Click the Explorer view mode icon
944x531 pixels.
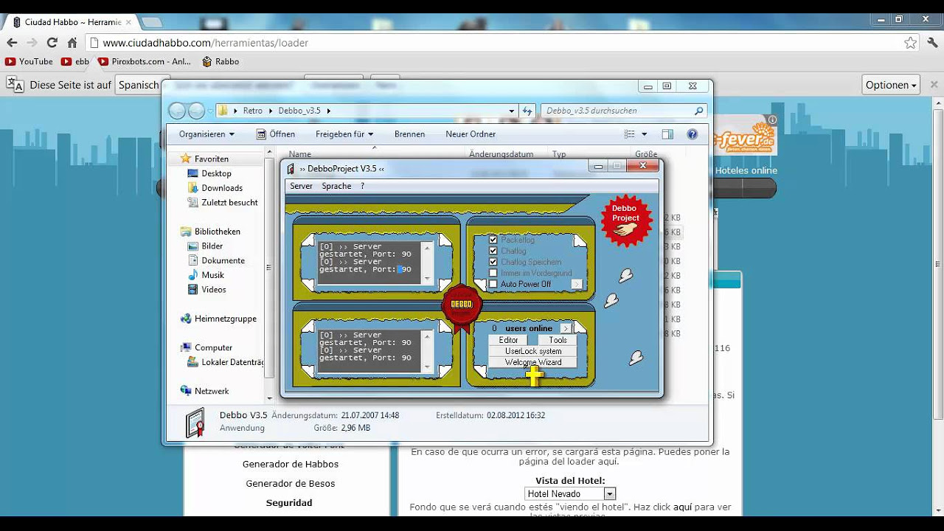pyautogui.click(x=629, y=134)
